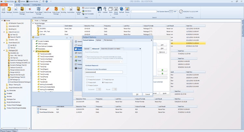Click Cancel in Output Options dialog
The height and width of the screenshot is (132, 244).
[x=147, y=94]
